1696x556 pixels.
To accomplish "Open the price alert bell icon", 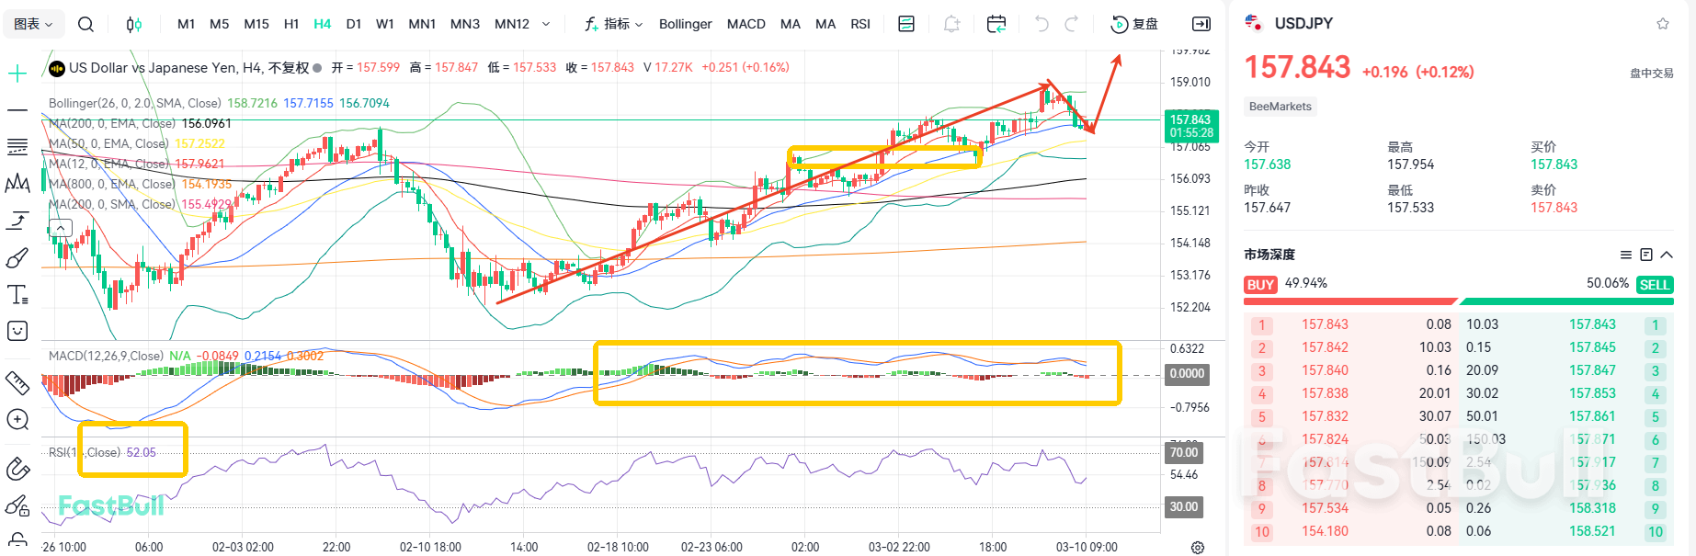I will 951,25.
